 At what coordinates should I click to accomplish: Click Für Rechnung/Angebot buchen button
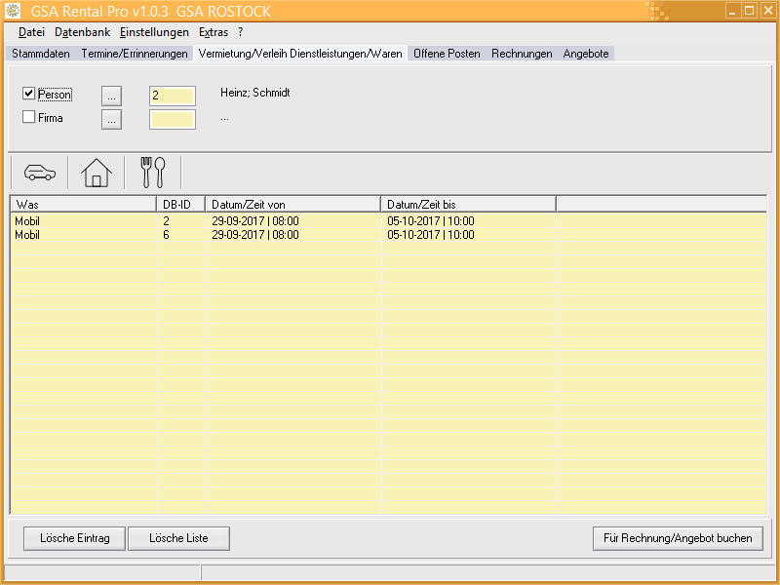[x=678, y=538]
